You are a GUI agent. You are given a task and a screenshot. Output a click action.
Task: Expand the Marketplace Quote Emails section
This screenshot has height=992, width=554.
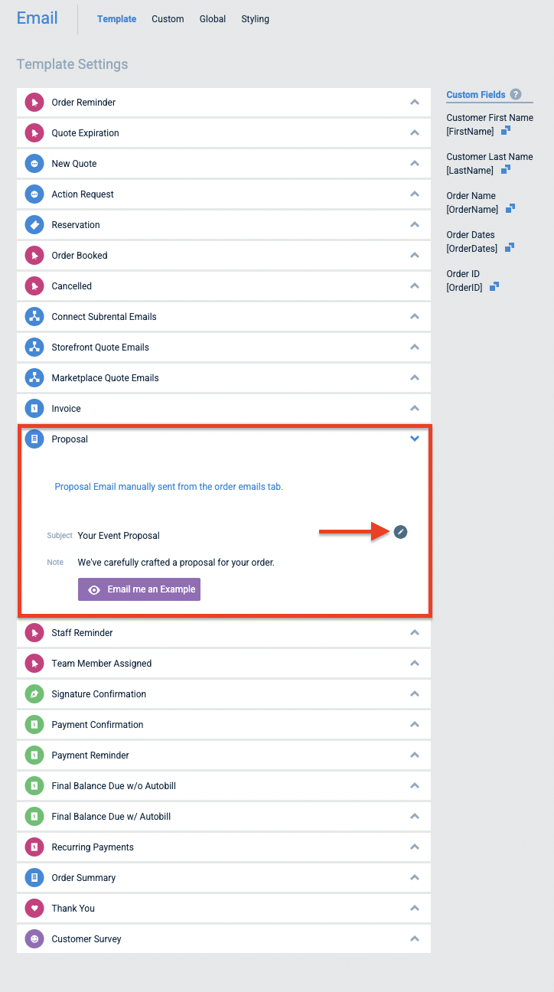click(x=414, y=377)
